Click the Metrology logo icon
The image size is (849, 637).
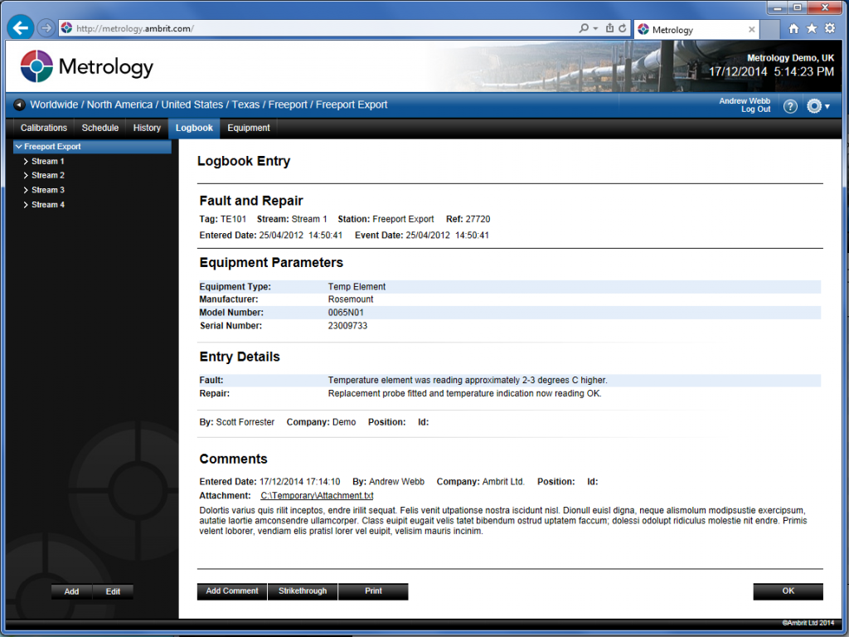click(x=35, y=66)
